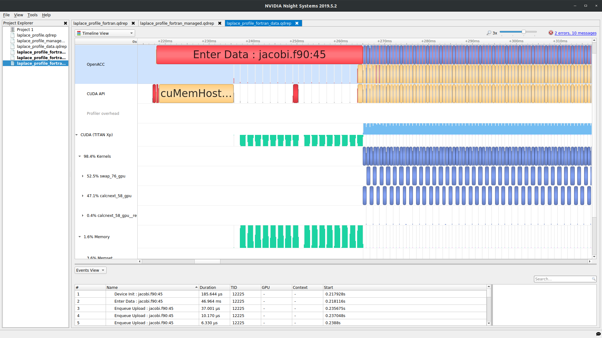Click the zoom magnifier icon
This screenshot has height=338, width=602.
pos(489,33)
